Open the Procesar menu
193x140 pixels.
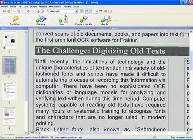43,7
